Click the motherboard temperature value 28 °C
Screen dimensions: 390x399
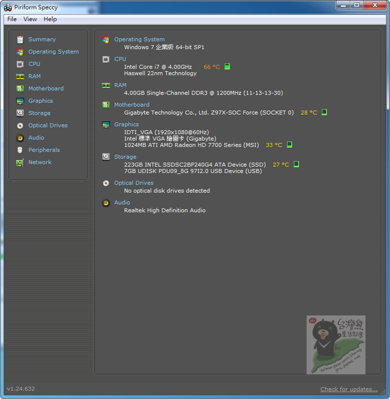coord(309,112)
